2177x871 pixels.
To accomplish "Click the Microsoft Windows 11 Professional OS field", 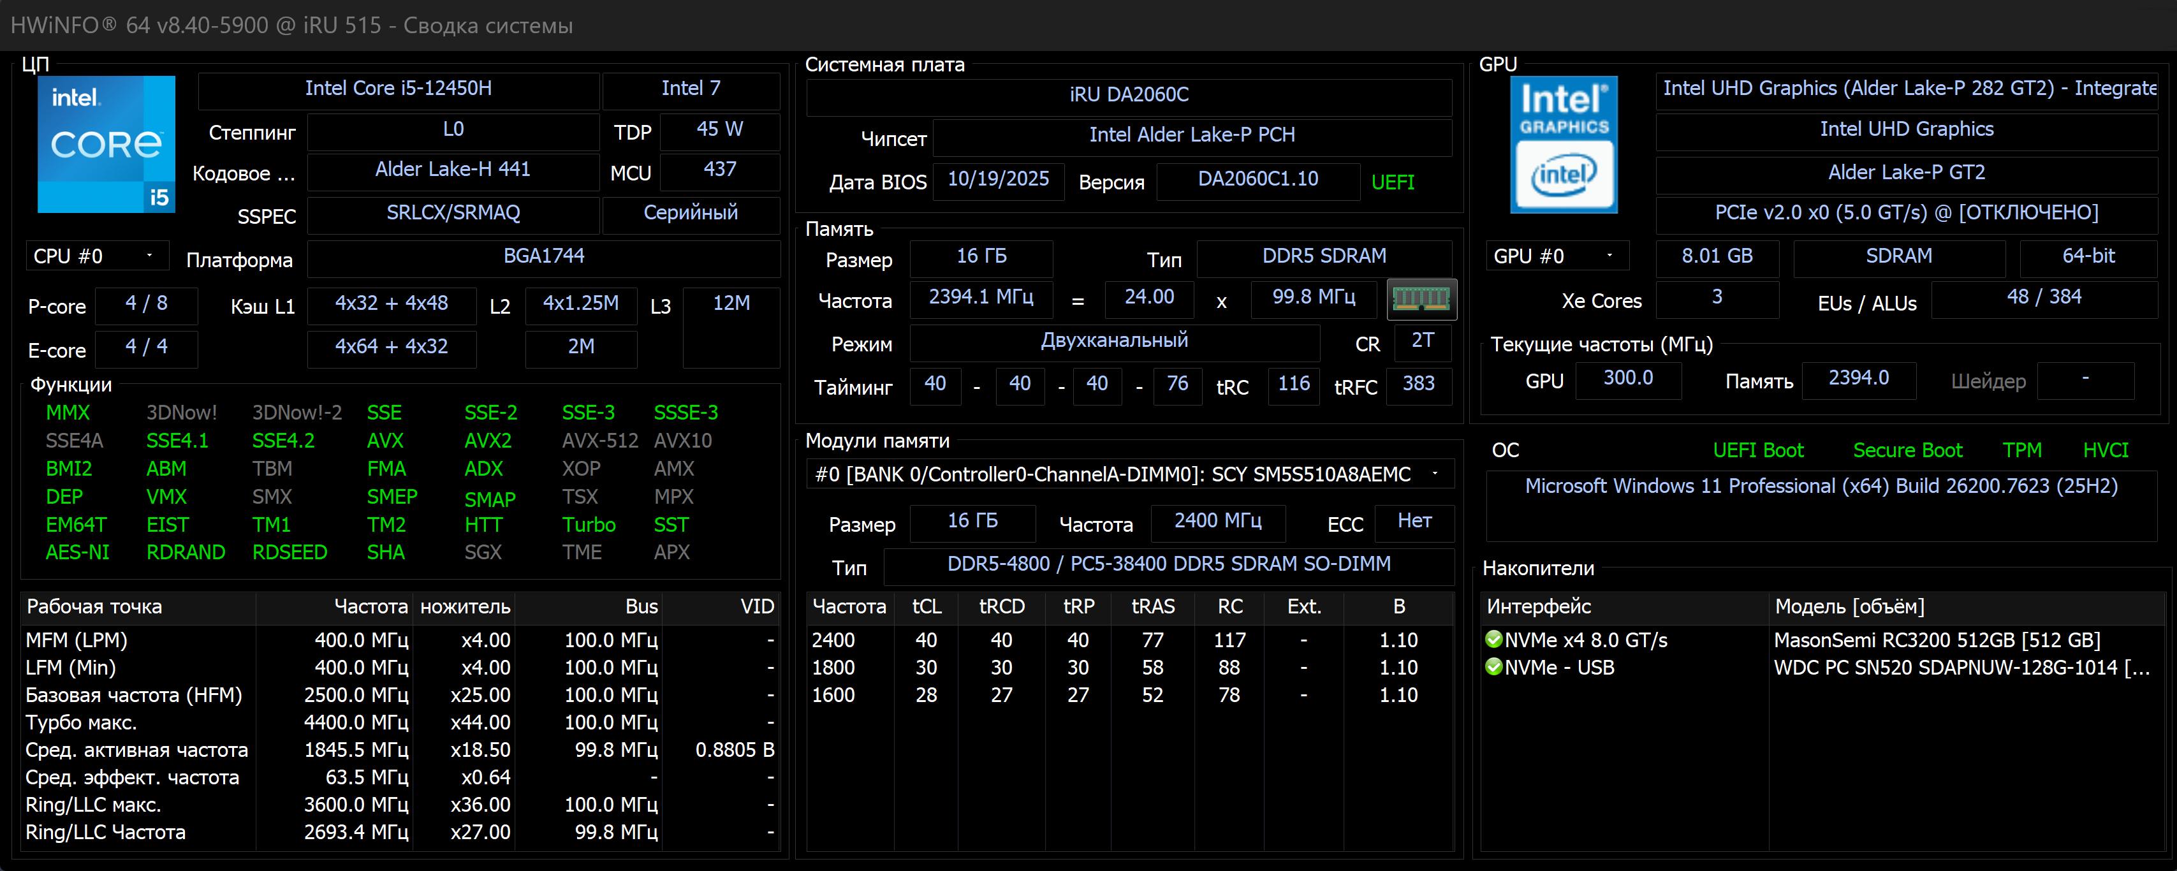I will point(1821,487).
